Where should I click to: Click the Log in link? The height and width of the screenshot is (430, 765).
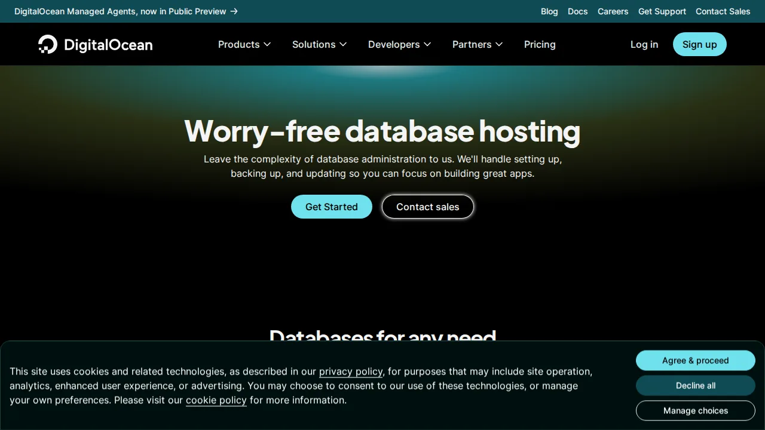pos(644,44)
